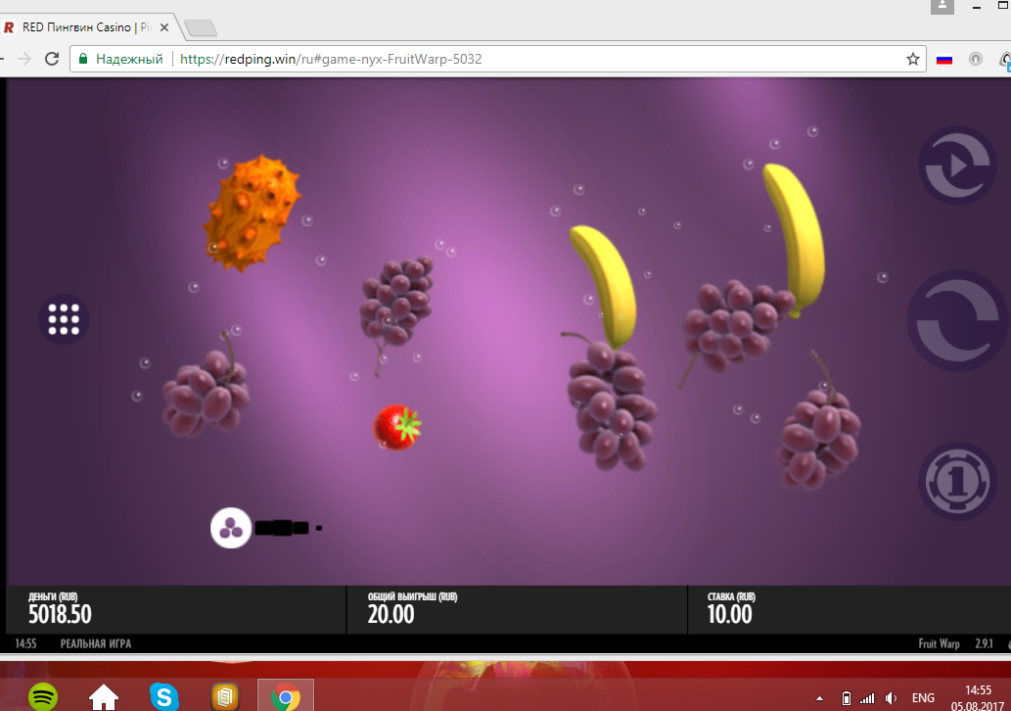The height and width of the screenshot is (711, 1011).
Task: Click the Общий выигрыш 20.00 value
Action: [391, 614]
